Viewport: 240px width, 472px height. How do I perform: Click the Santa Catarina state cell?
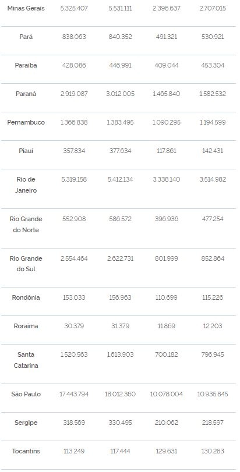click(26, 360)
